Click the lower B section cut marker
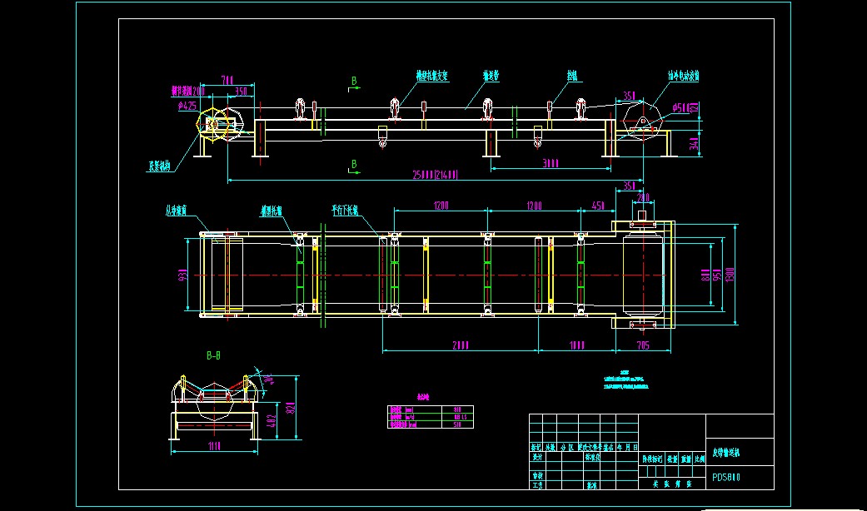 tap(354, 164)
